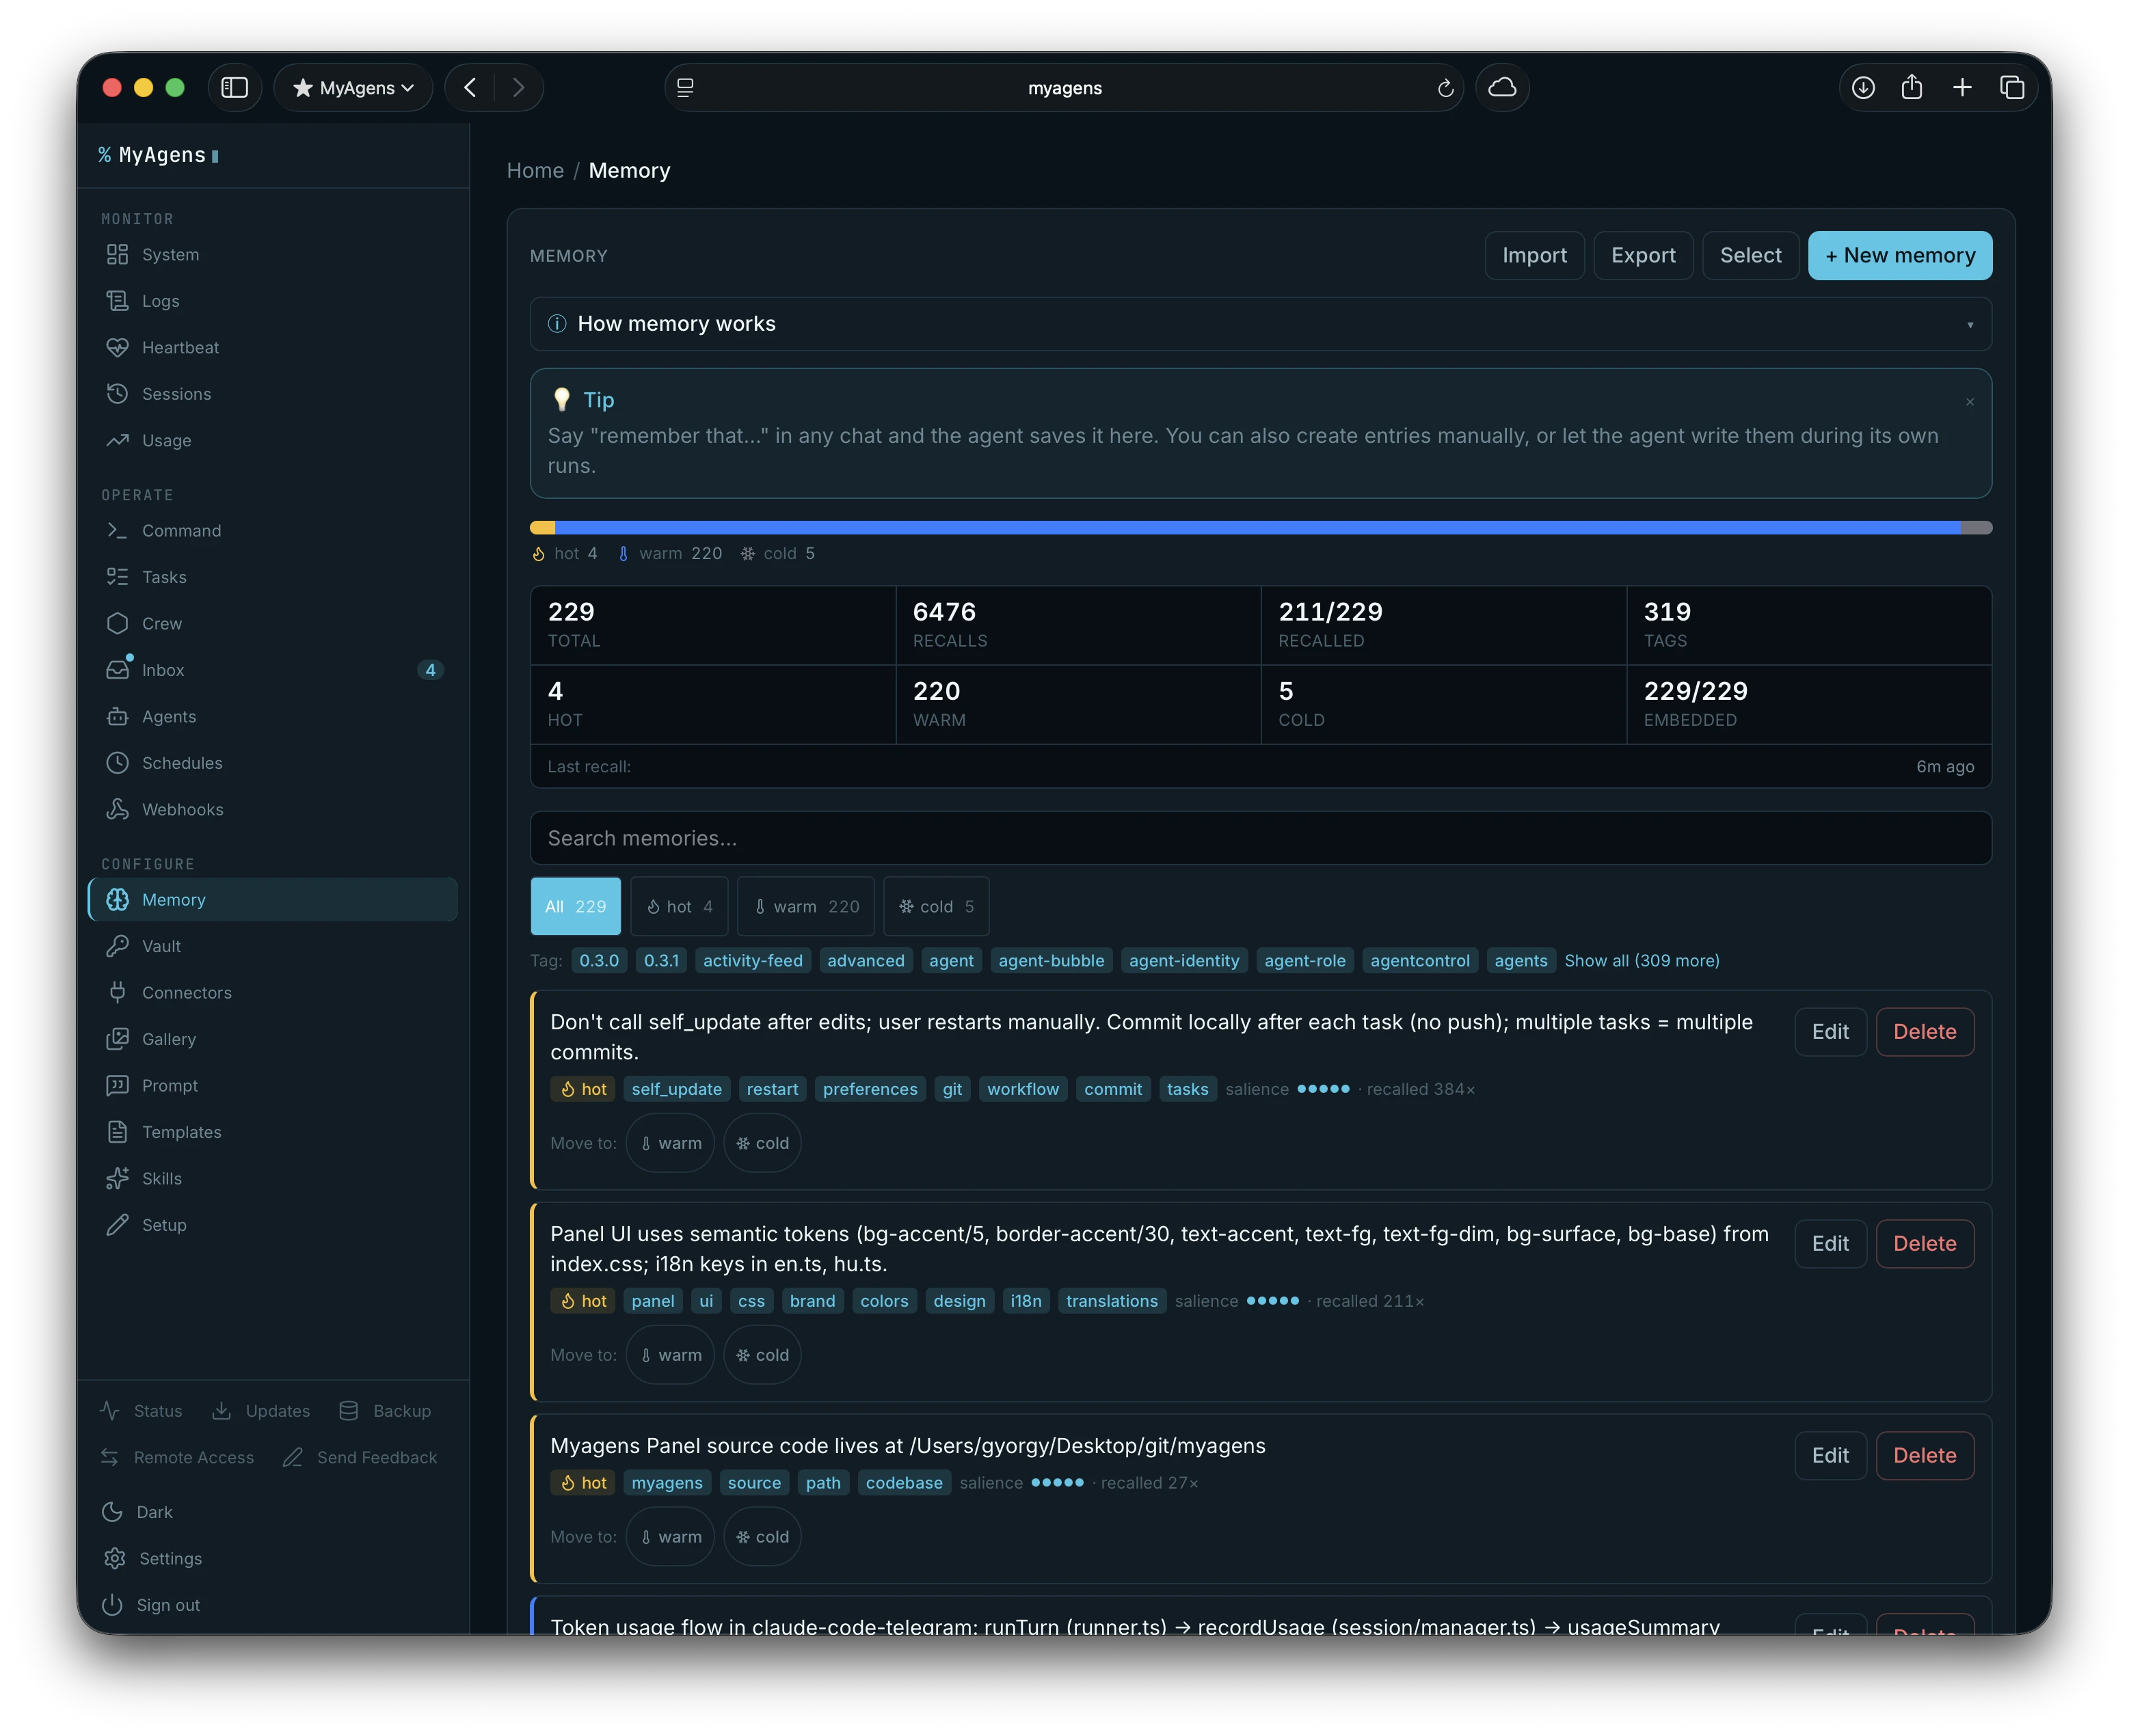
Task: Filter memories by cold 5 tab
Action: click(937, 906)
